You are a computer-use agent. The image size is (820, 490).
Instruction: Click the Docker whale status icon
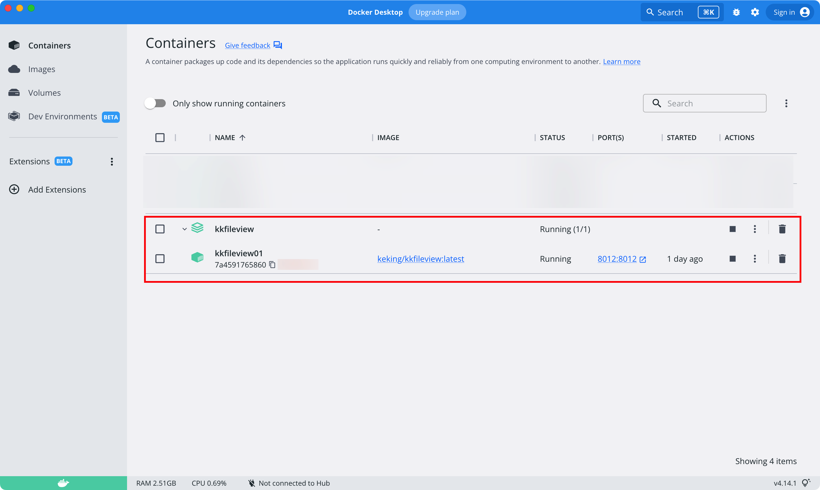point(63,483)
